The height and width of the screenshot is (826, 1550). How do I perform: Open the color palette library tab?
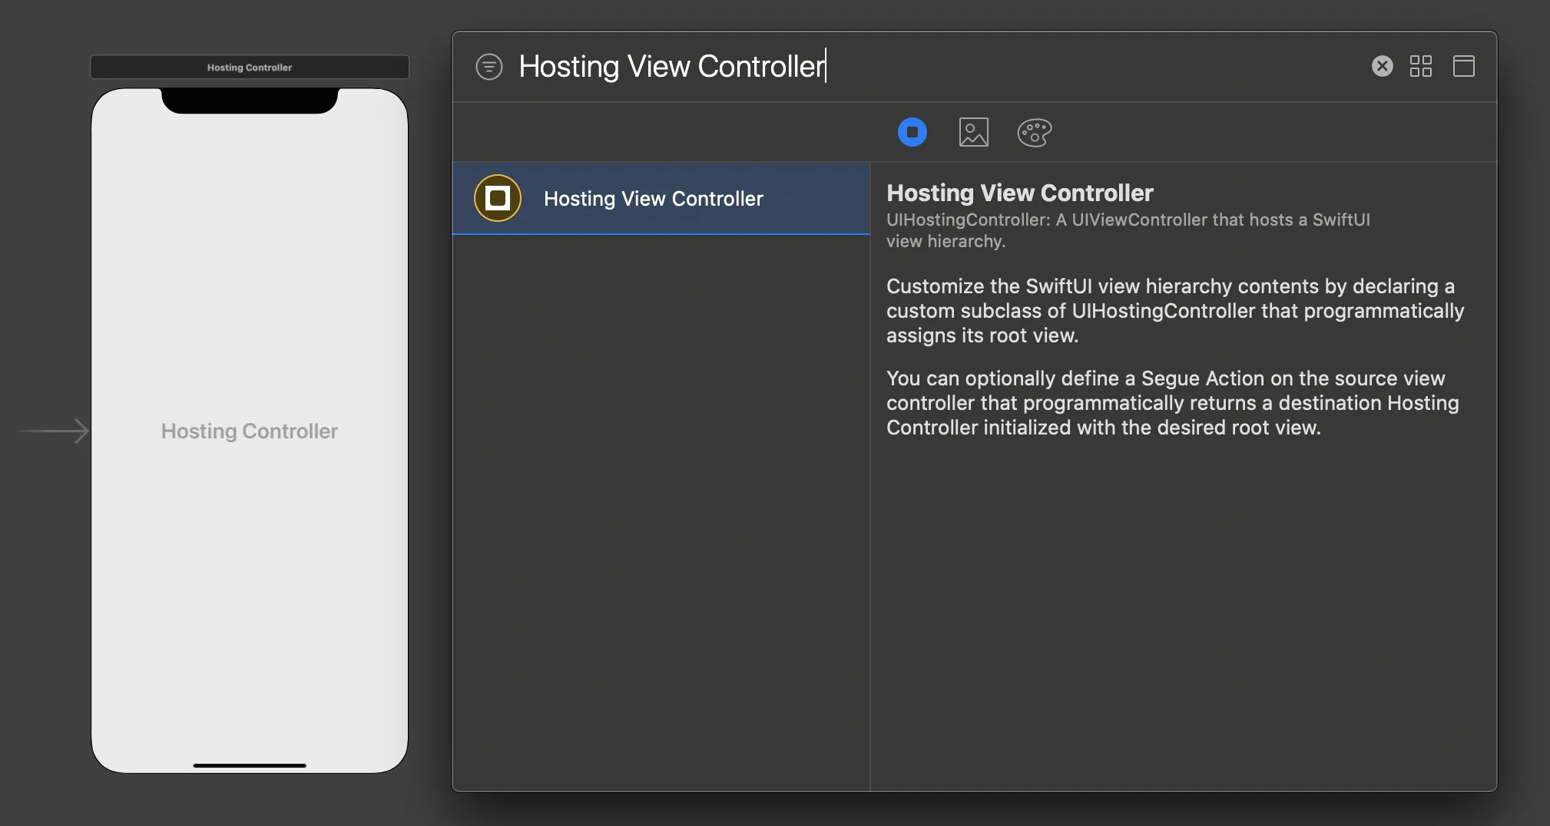[x=1034, y=132]
